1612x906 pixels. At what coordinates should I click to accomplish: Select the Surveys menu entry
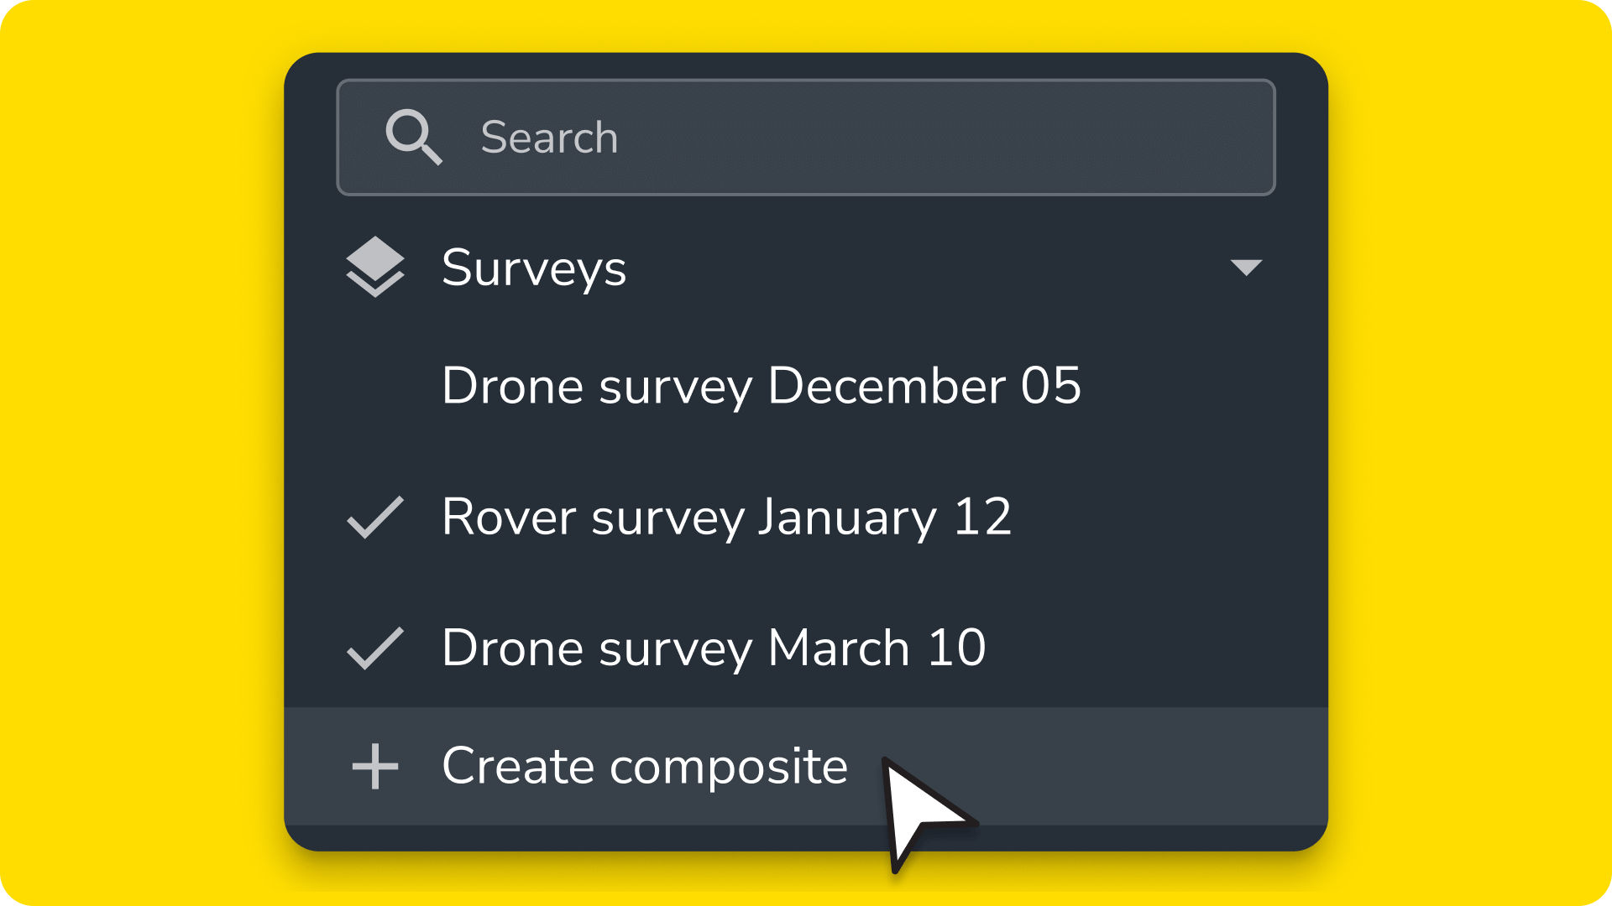coord(535,267)
